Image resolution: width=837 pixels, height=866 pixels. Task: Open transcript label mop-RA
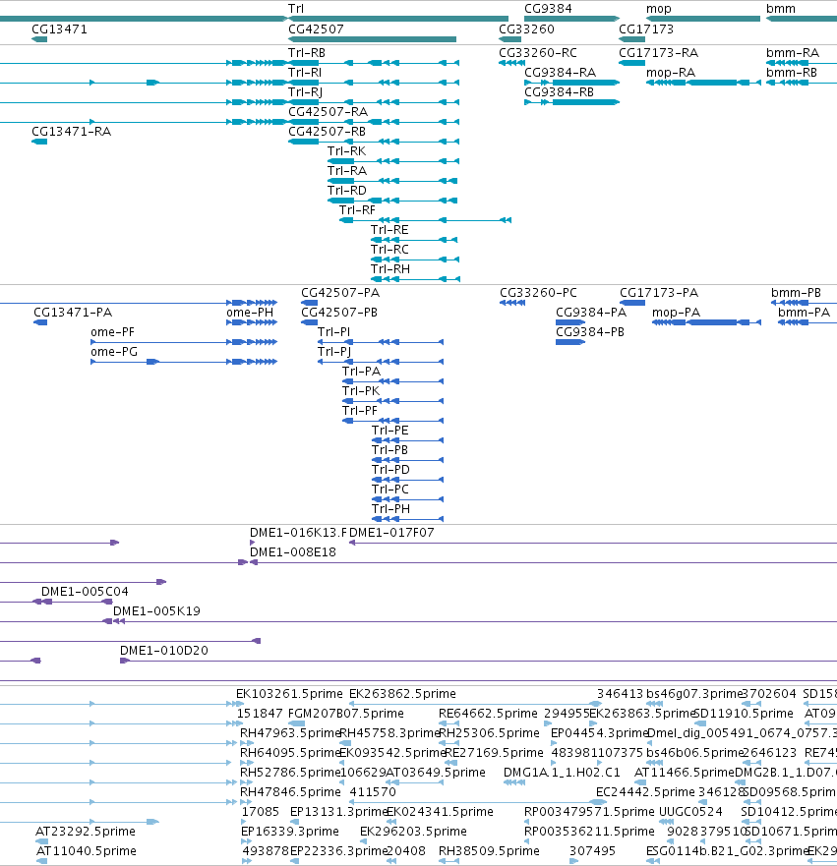tap(671, 73)
